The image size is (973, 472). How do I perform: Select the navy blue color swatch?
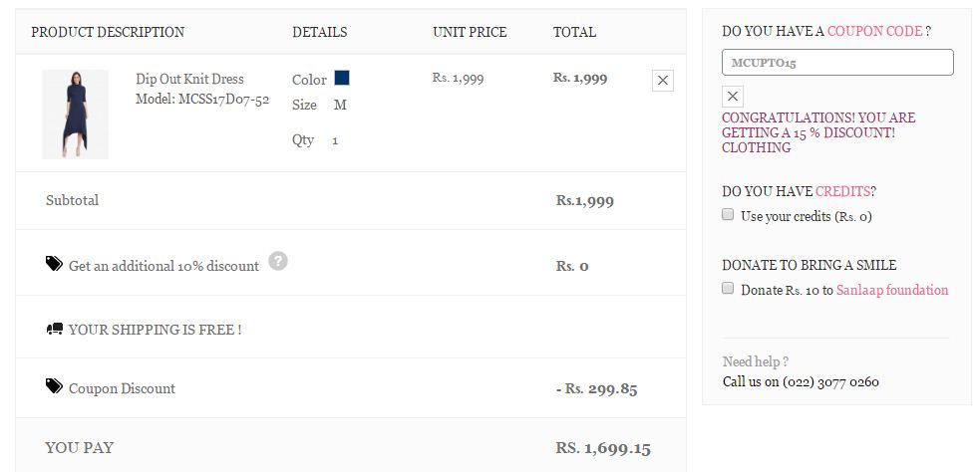342,78
